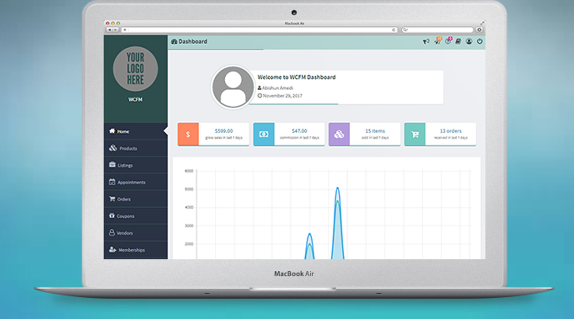Viewport: 574px width, 319px height.
Task: Click the shopping cart orders icon
Action: [x=414, y=134]
